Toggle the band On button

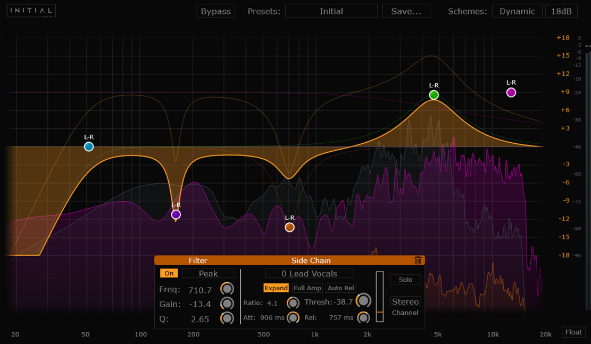[169, 273]
